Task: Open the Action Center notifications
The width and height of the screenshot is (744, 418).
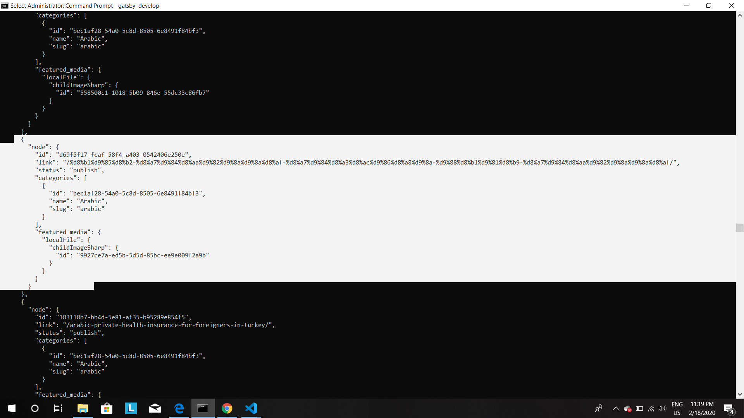Action: (728, 408)
